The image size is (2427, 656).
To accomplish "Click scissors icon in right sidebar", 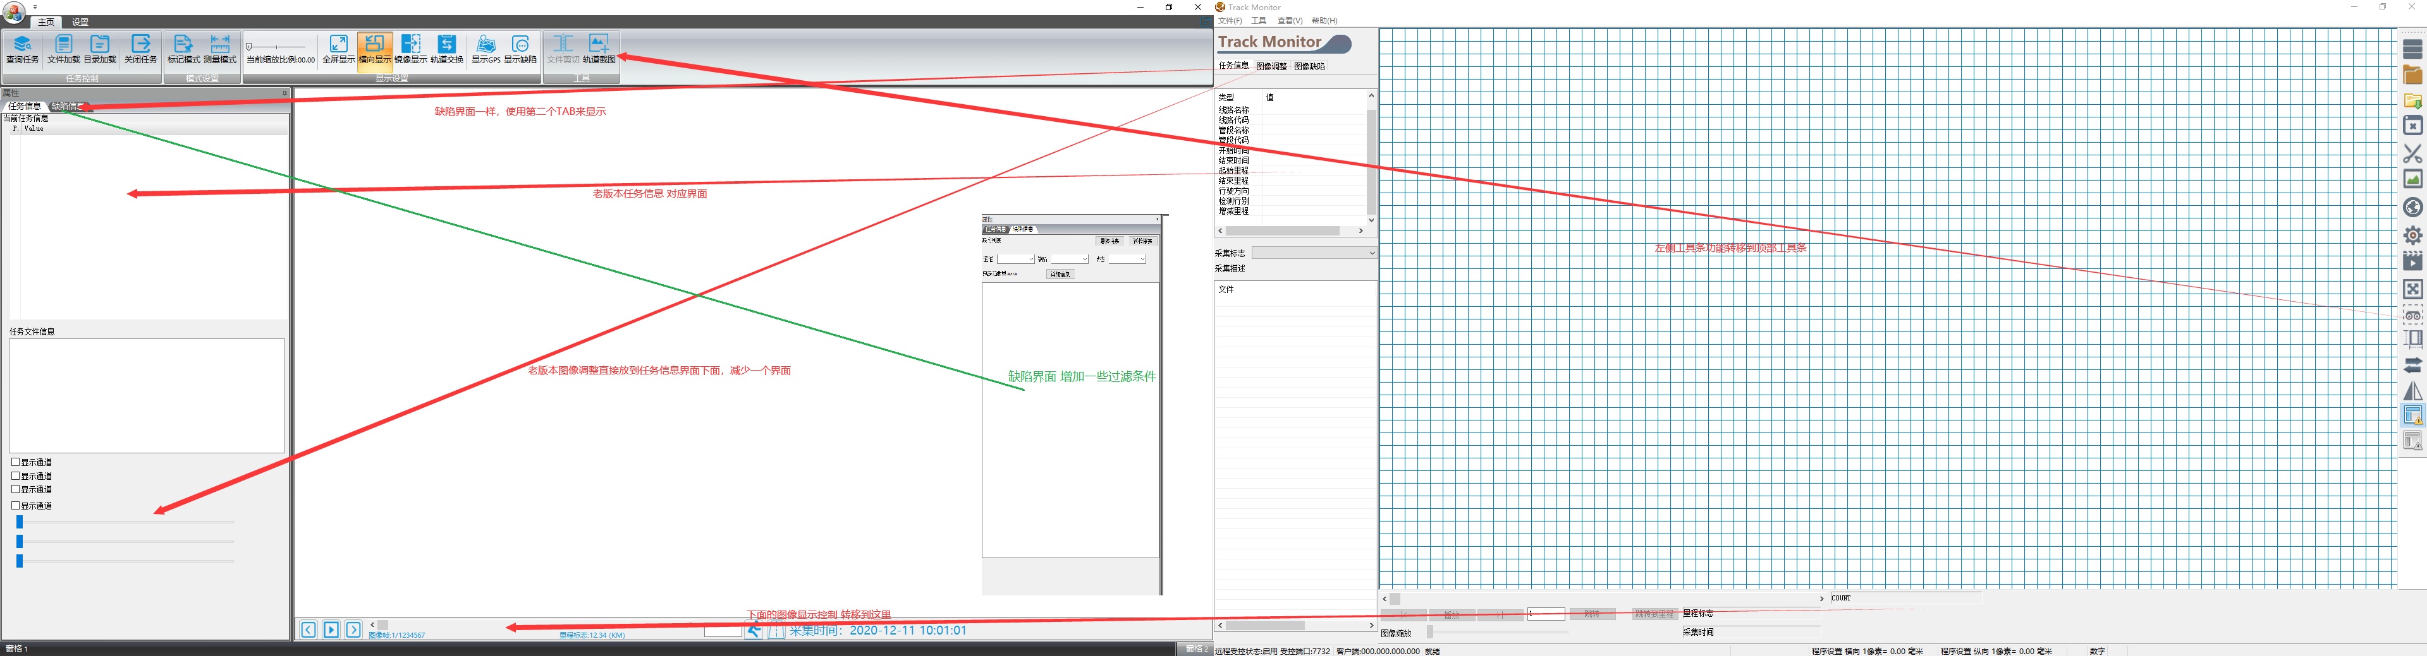I will pos(2412,153).
